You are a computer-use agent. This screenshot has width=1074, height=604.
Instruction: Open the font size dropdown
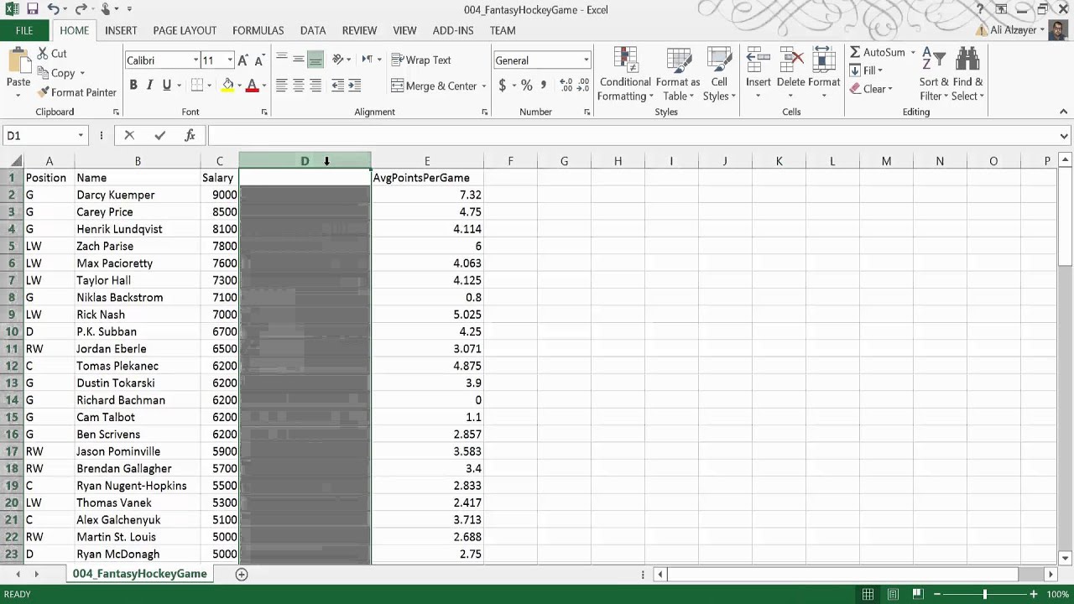230,60
